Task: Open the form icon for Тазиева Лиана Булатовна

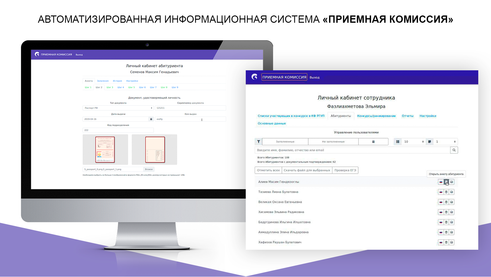Action: tap(446, 192)
